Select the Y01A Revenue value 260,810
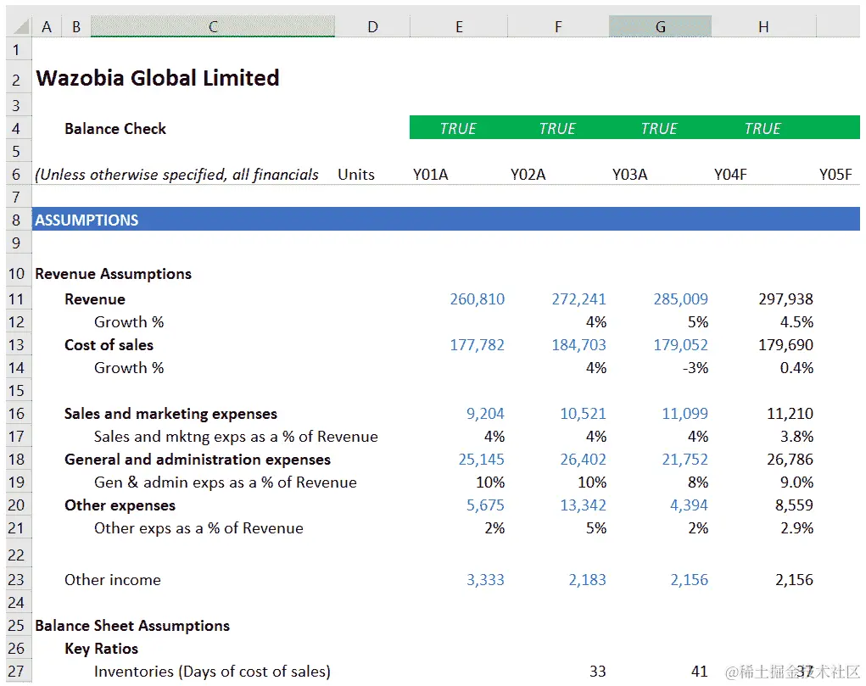Screen dimensions: 866x686 coord(478,298)
